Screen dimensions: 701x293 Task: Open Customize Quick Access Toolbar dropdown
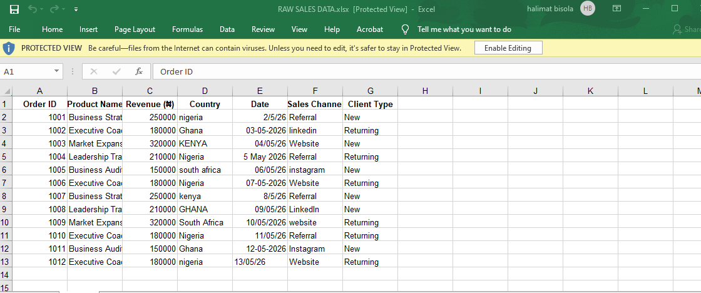click(76, 9)
